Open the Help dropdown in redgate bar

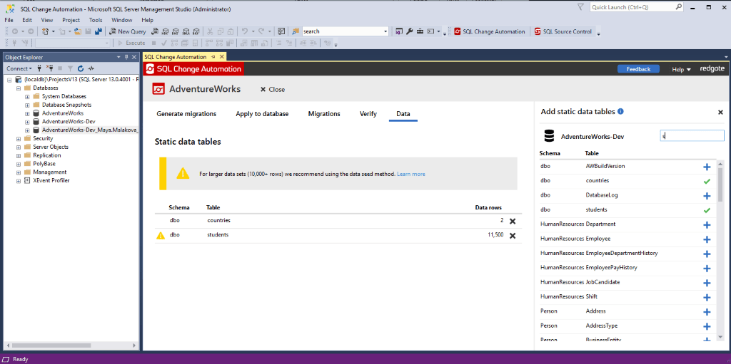pyautogui.click(x=681, y=69)
